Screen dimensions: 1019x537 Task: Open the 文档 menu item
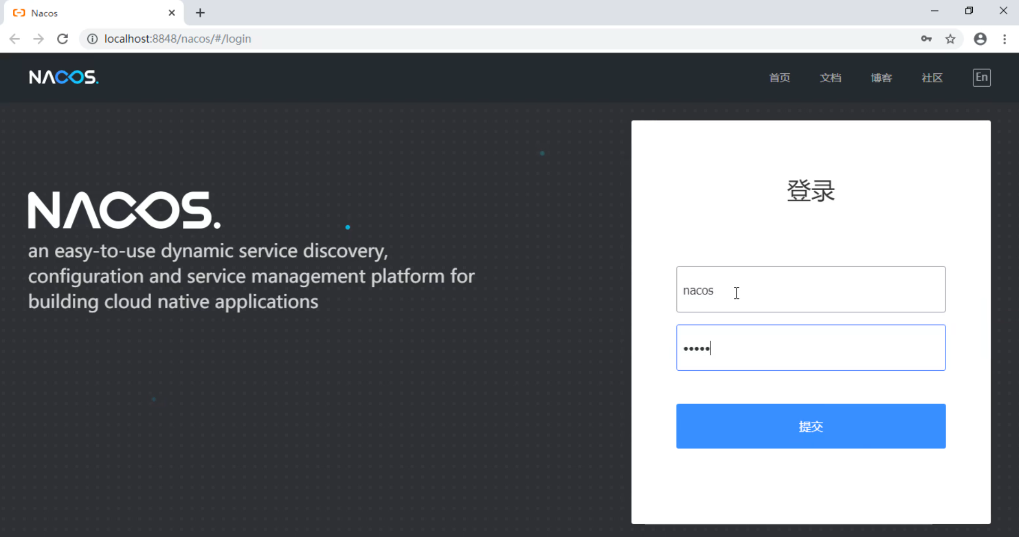(x=830, y=78)
